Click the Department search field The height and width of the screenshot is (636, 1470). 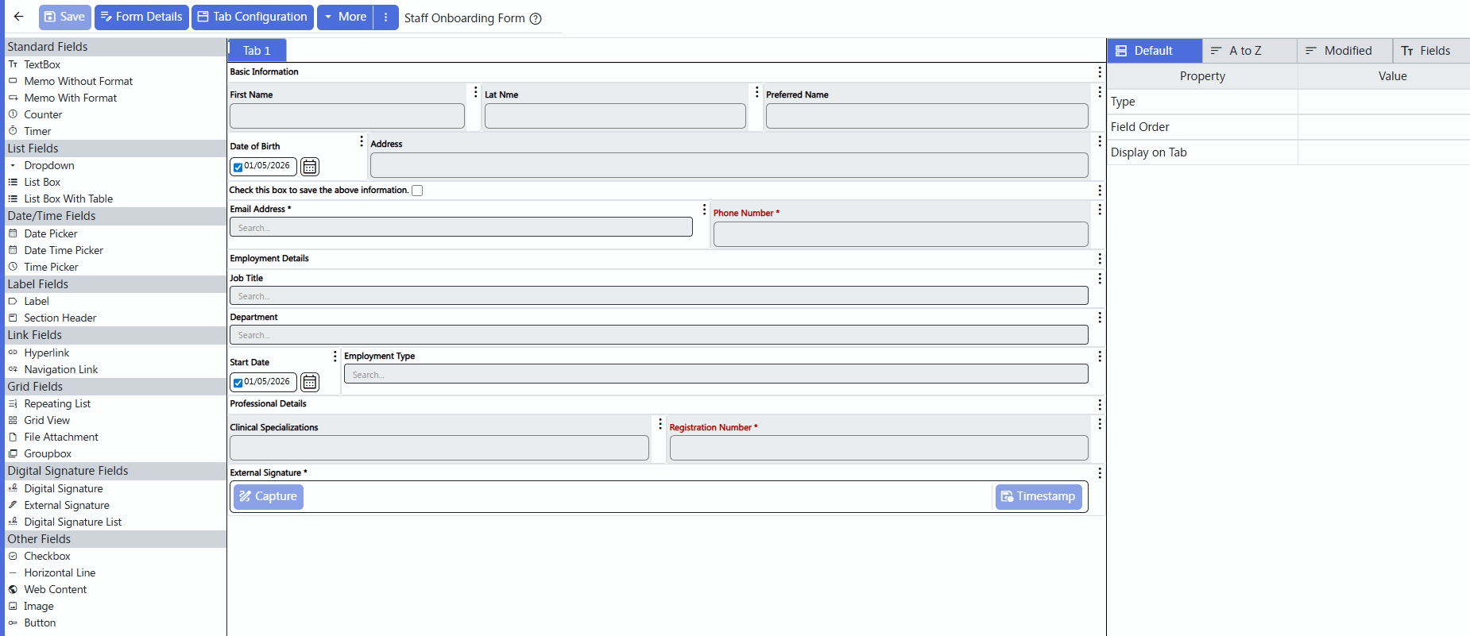[659, 334]
